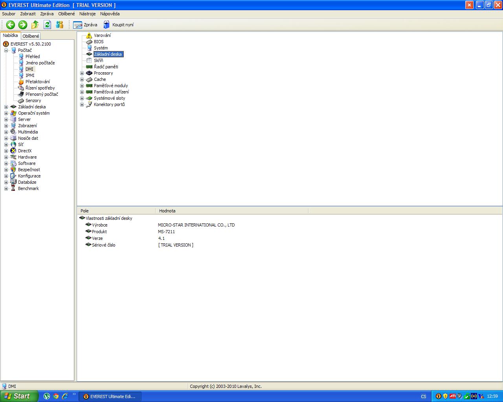Select Jméno počítače tree item

(x=40, y=63)
